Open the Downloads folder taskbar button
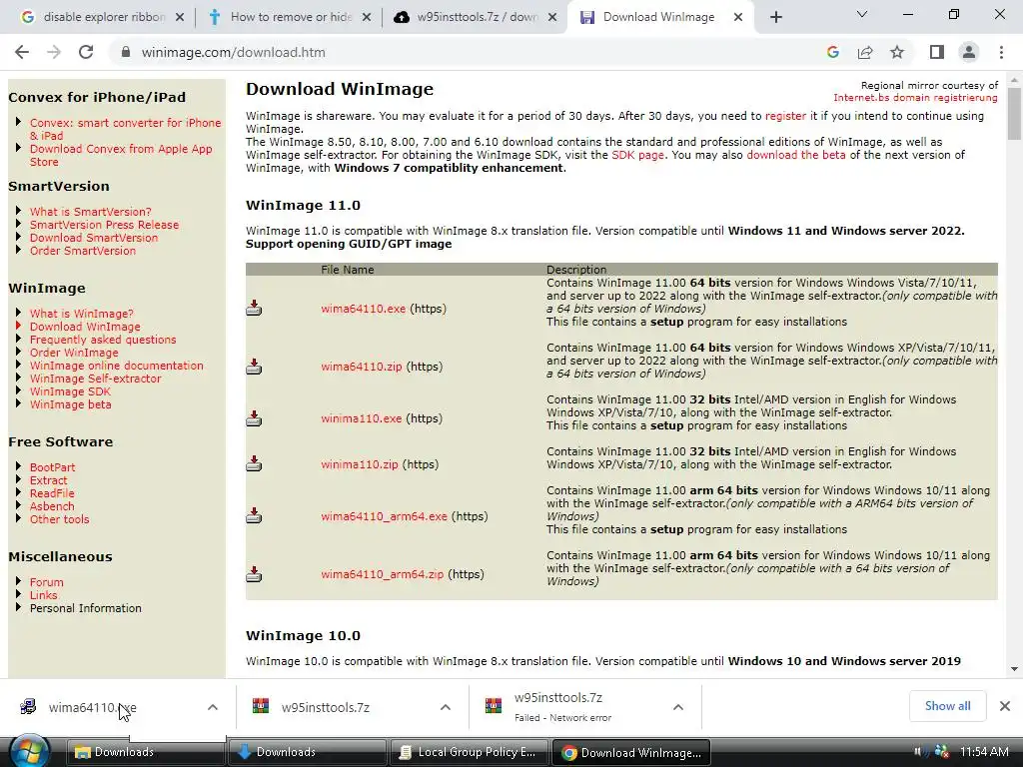Viewport: 1023px width, 767px height. click(x=145, y=752)
